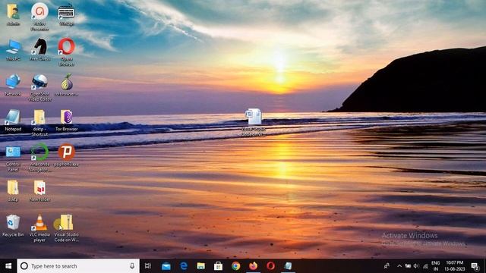This screenshot has height=273, width=486.
Task: Switch the ENG IN input language
Action: coord(435,266)
